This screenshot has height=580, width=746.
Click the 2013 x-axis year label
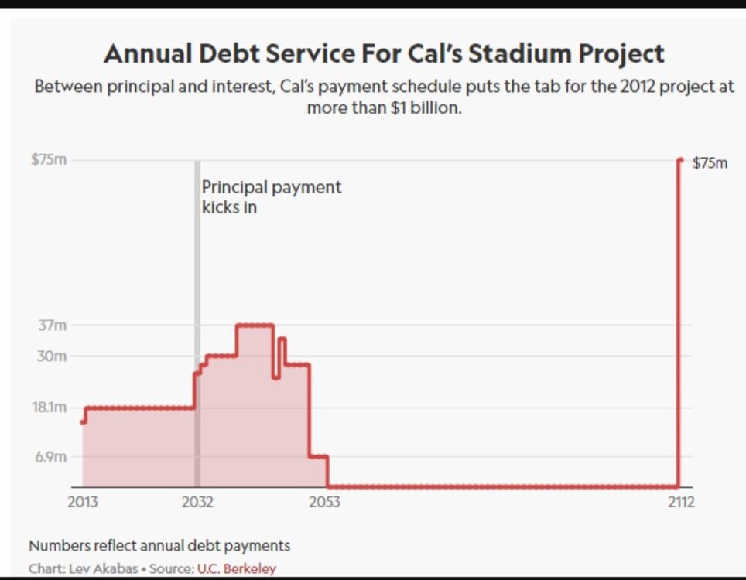pyautogui.click(x=83, y=502)
